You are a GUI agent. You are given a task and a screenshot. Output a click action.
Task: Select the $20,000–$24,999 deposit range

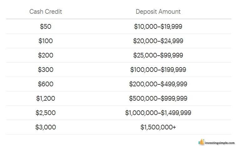coord(158,41)
